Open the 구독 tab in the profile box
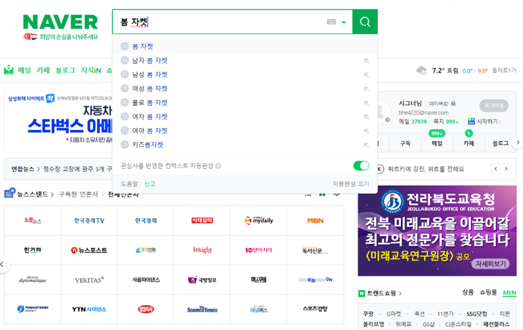523x330 pixels. click(x=405, y=143)
